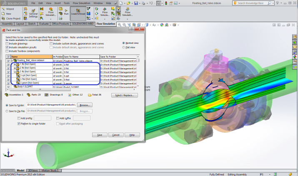298x176 pixels.
Task: Click Zoom to Area icon
Action: [x=124, y=25]
